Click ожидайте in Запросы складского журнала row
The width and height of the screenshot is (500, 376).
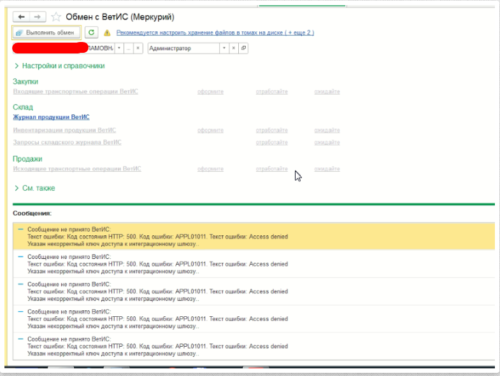[327, 143]
